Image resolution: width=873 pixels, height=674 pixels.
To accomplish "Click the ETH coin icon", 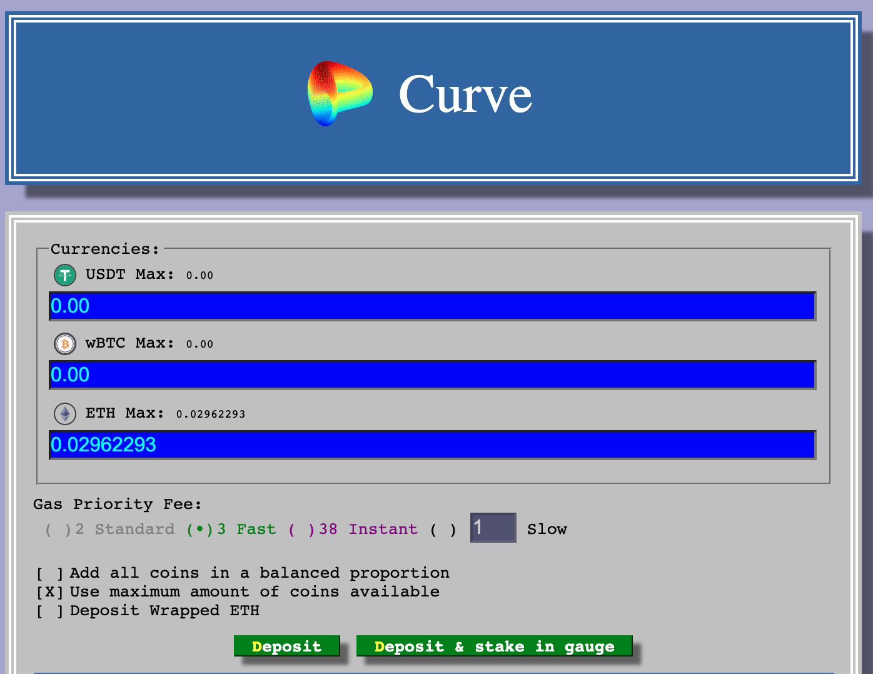I will point(65,413).
